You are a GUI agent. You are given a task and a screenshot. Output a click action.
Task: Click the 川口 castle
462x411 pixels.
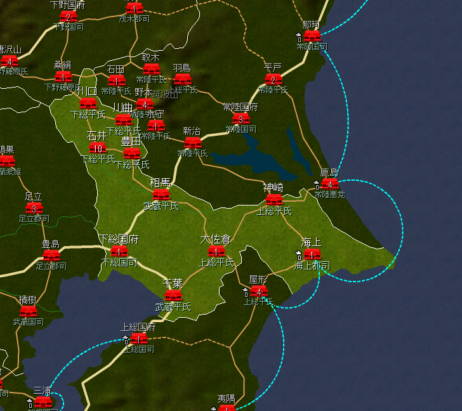pos(88,103)
